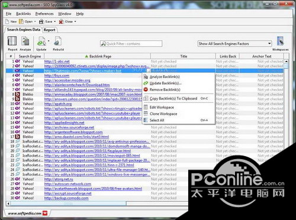Click the Copy Backlink(s) To Clipboard icon
Viewport: 296px width, 220px height.
tap(146, 98)
